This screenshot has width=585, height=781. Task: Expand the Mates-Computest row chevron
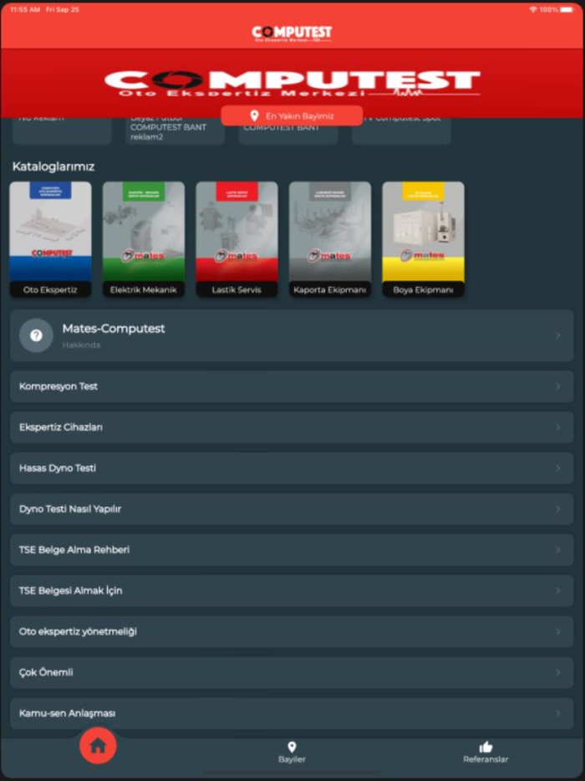tap(558, 335)
